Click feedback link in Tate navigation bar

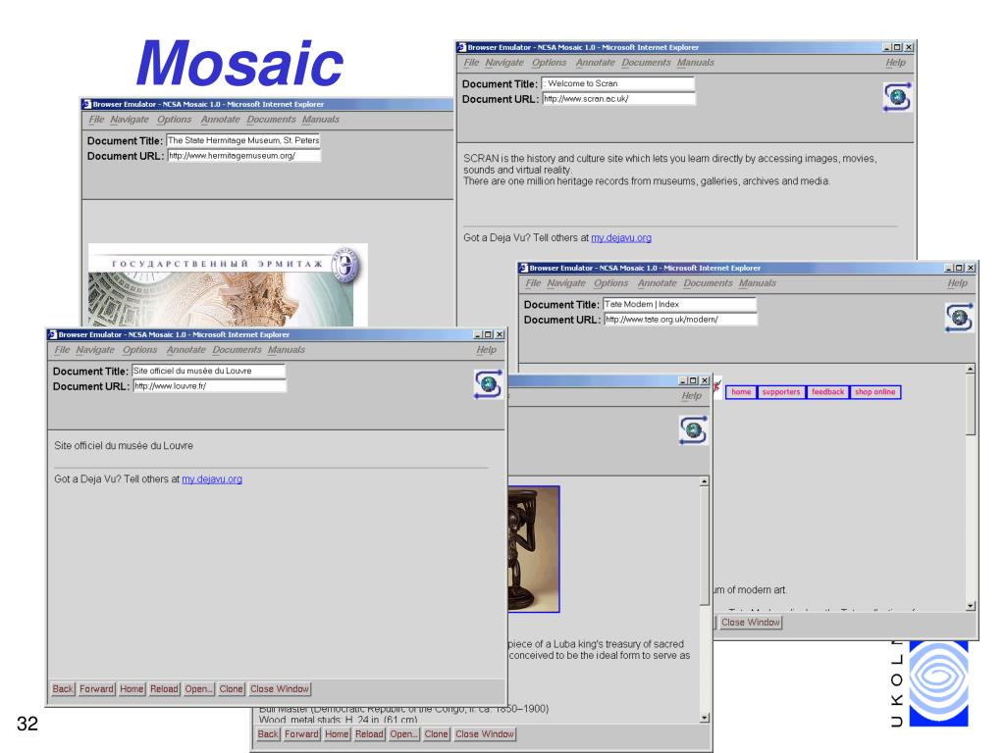click(x=827, y=392)
